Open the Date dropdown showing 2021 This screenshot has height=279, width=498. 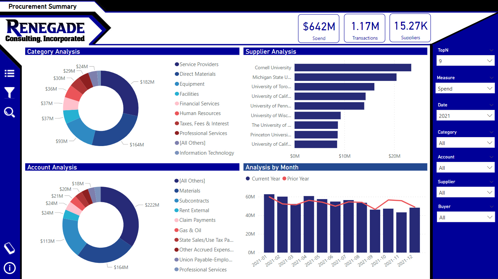click(465, 116)
